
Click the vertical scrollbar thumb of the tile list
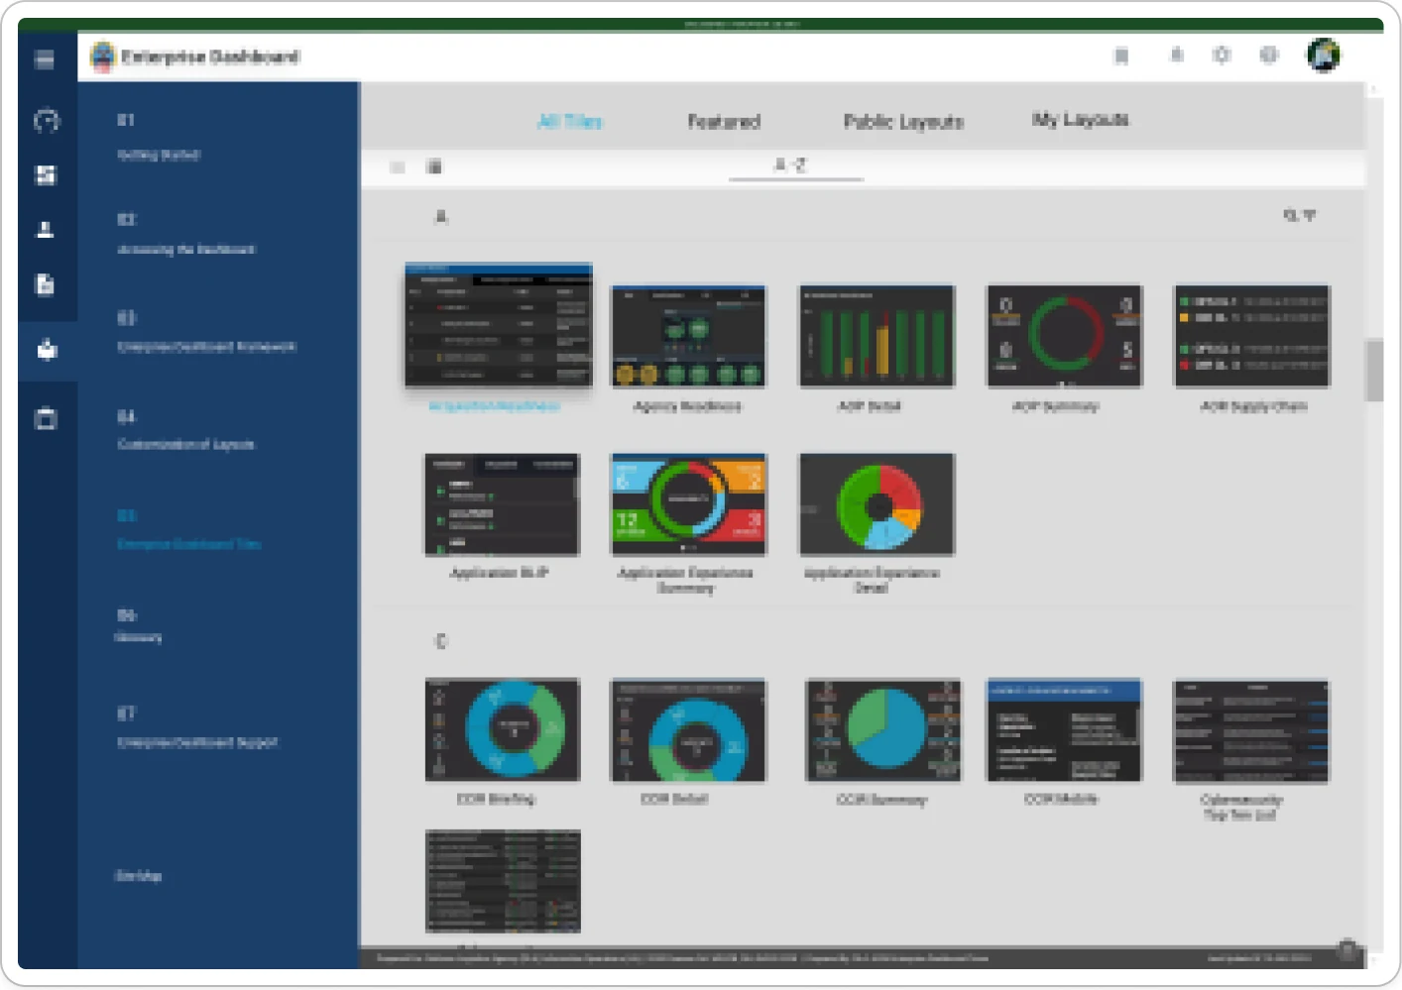tap(1374, 370)
